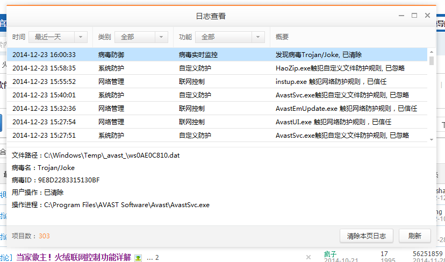Open the 时间 dropdown showing 最近一天

(58, 37)
